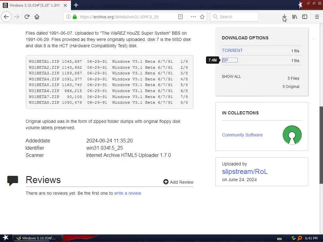Show site information icon in address bar
This screenshot has height=242, width=323.
pos(68,17)
